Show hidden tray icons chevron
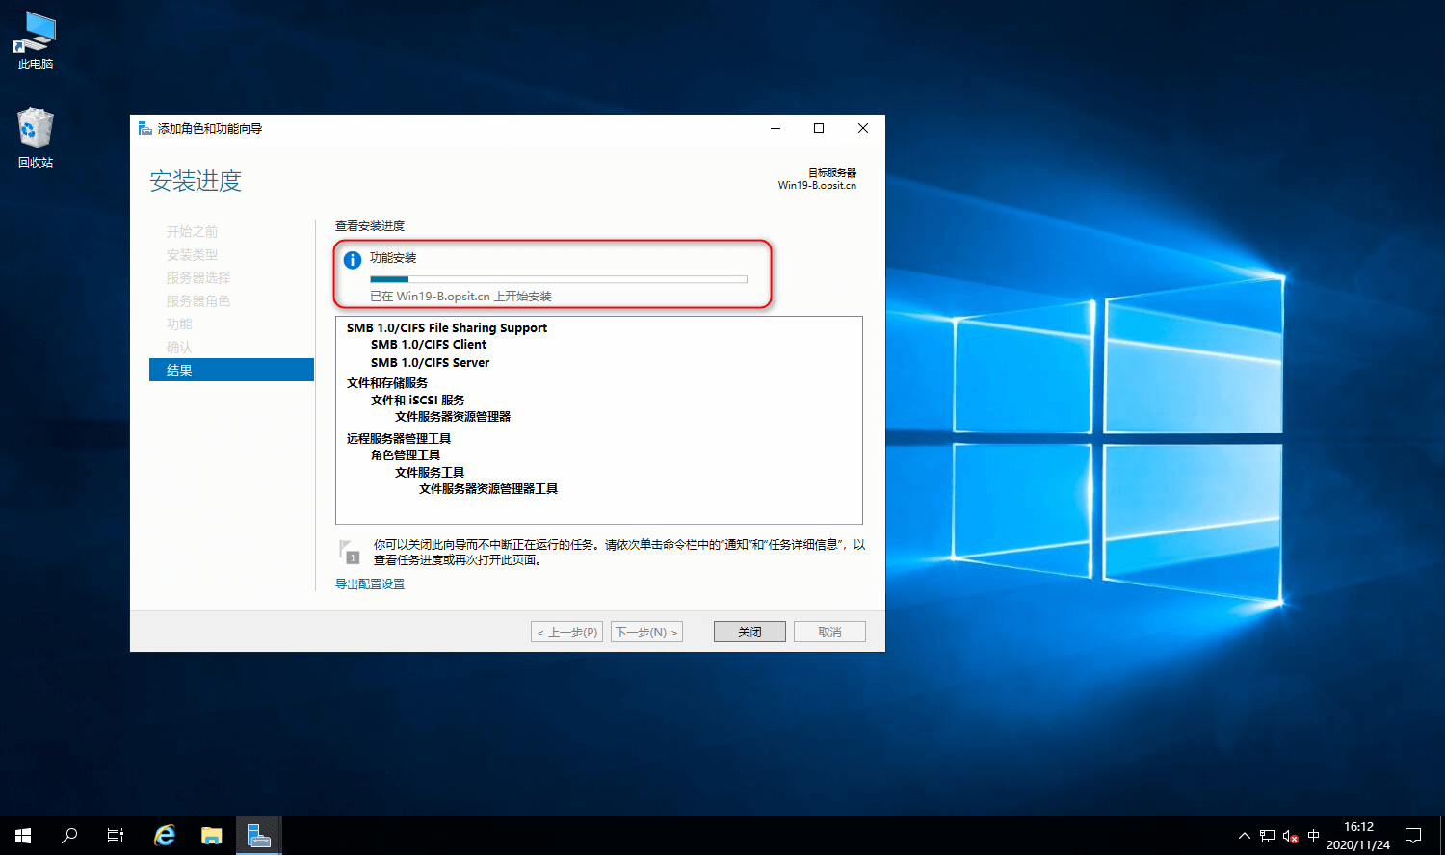The width and height of the screenshot is (1445, 855). tap(1244, 836)
